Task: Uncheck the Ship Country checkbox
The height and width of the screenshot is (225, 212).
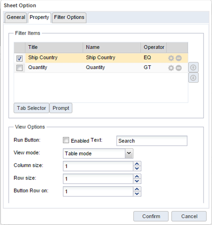Action: coord(20,58)
